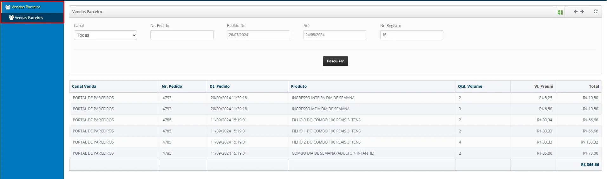Click the left arrow navigation icon
This screenshot has width=607, height=179.
pos(576,12)
